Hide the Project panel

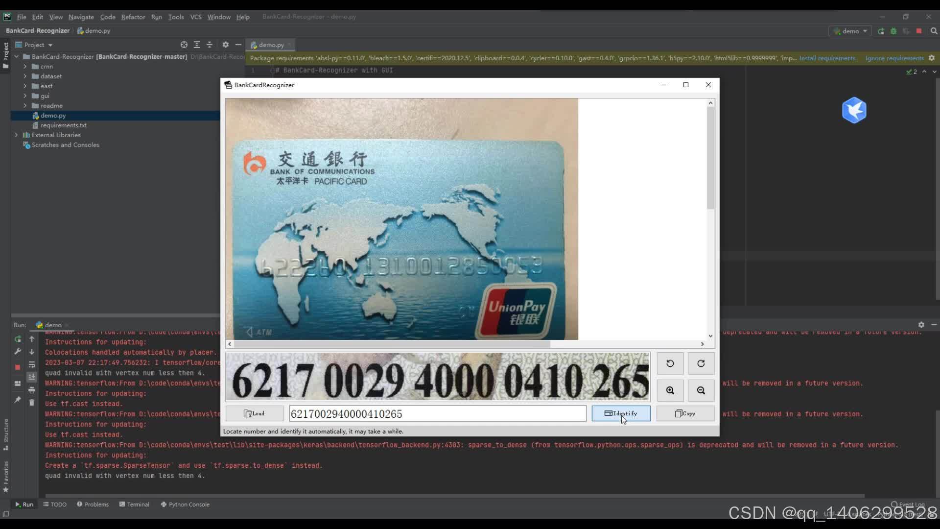pyautogui.click(x=238, y=45)
